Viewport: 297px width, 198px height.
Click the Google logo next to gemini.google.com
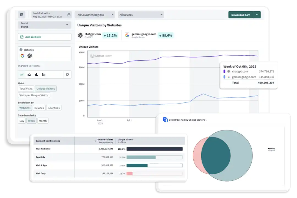127,35
